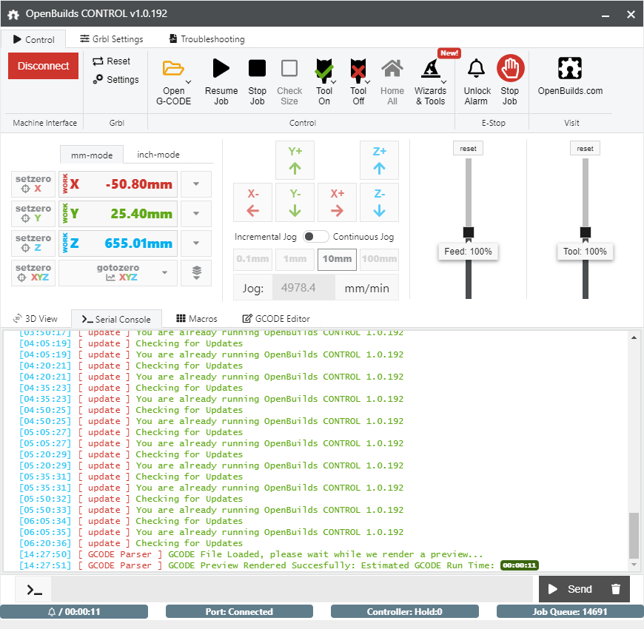Image resolution: width=644 pixels, height=629 pixels.
Task: Jog the Z axis up with Z+
Action: [x=379, y=160]
